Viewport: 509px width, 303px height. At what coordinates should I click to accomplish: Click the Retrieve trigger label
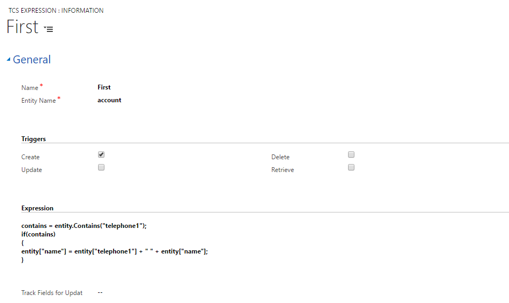coord(282,170)
